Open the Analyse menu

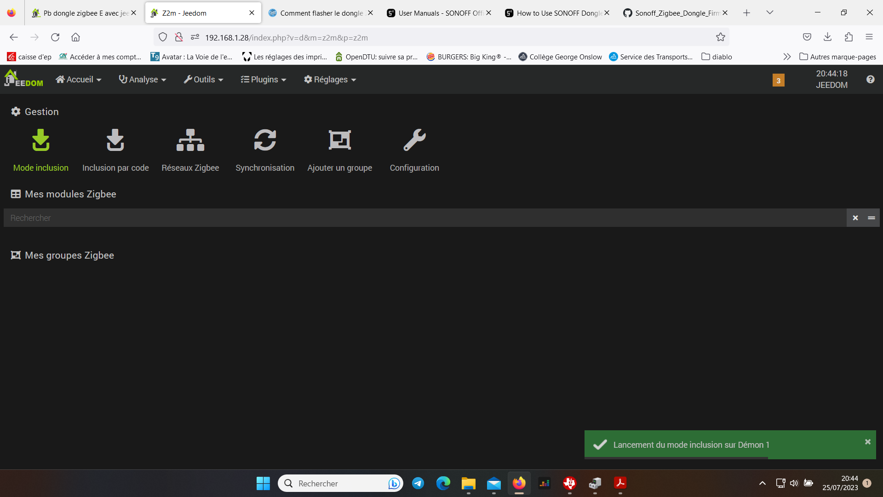coord(143,80)
